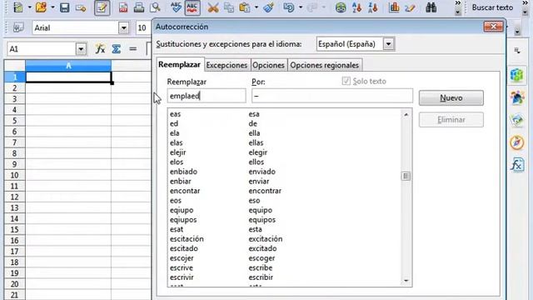Click the Reemplazar input containing emplaed

tap(207, 96)
